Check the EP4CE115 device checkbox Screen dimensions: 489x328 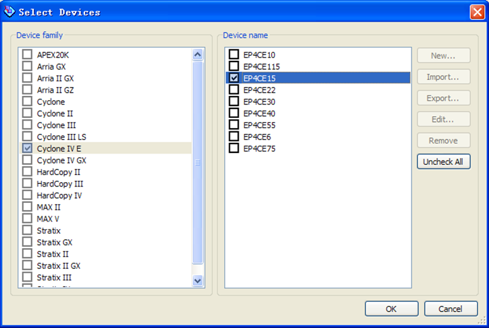[x=234, y=66]
